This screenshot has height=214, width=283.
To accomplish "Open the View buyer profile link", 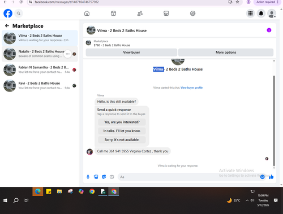I will pos(191,88).
